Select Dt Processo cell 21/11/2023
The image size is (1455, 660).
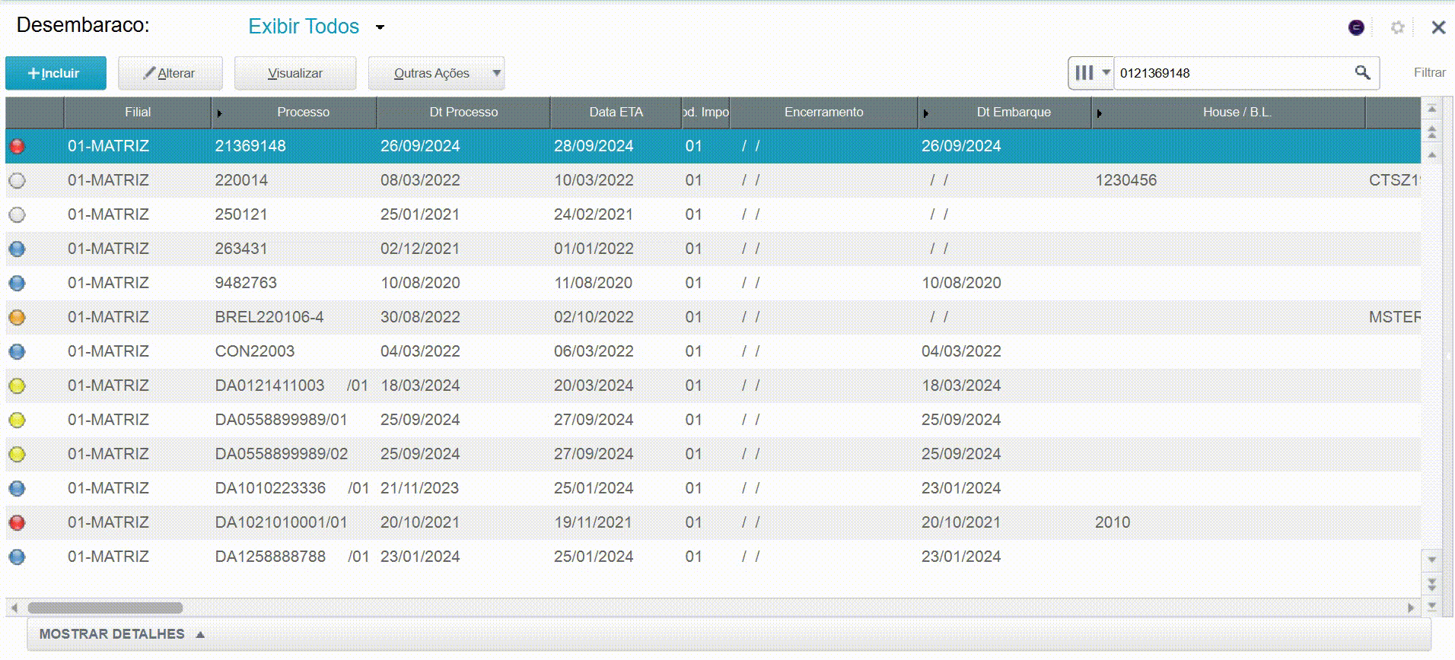coord(419,488)
